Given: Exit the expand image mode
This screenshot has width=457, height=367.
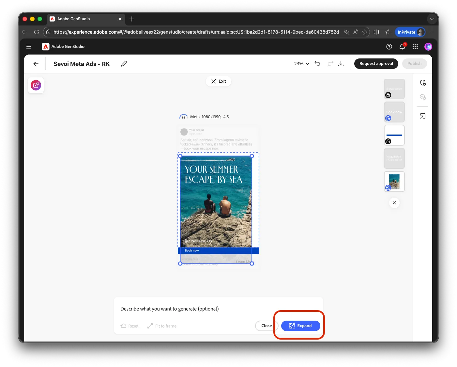Looking at the screenshot, I should [219, 81].
